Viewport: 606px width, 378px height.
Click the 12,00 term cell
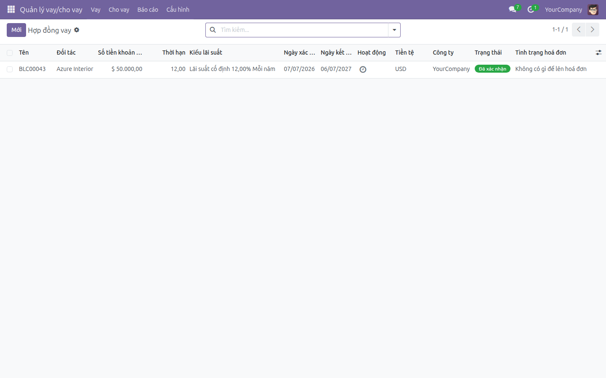(x=178, y=69)
